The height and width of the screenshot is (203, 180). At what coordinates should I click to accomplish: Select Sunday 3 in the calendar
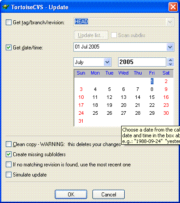point(81,89)
